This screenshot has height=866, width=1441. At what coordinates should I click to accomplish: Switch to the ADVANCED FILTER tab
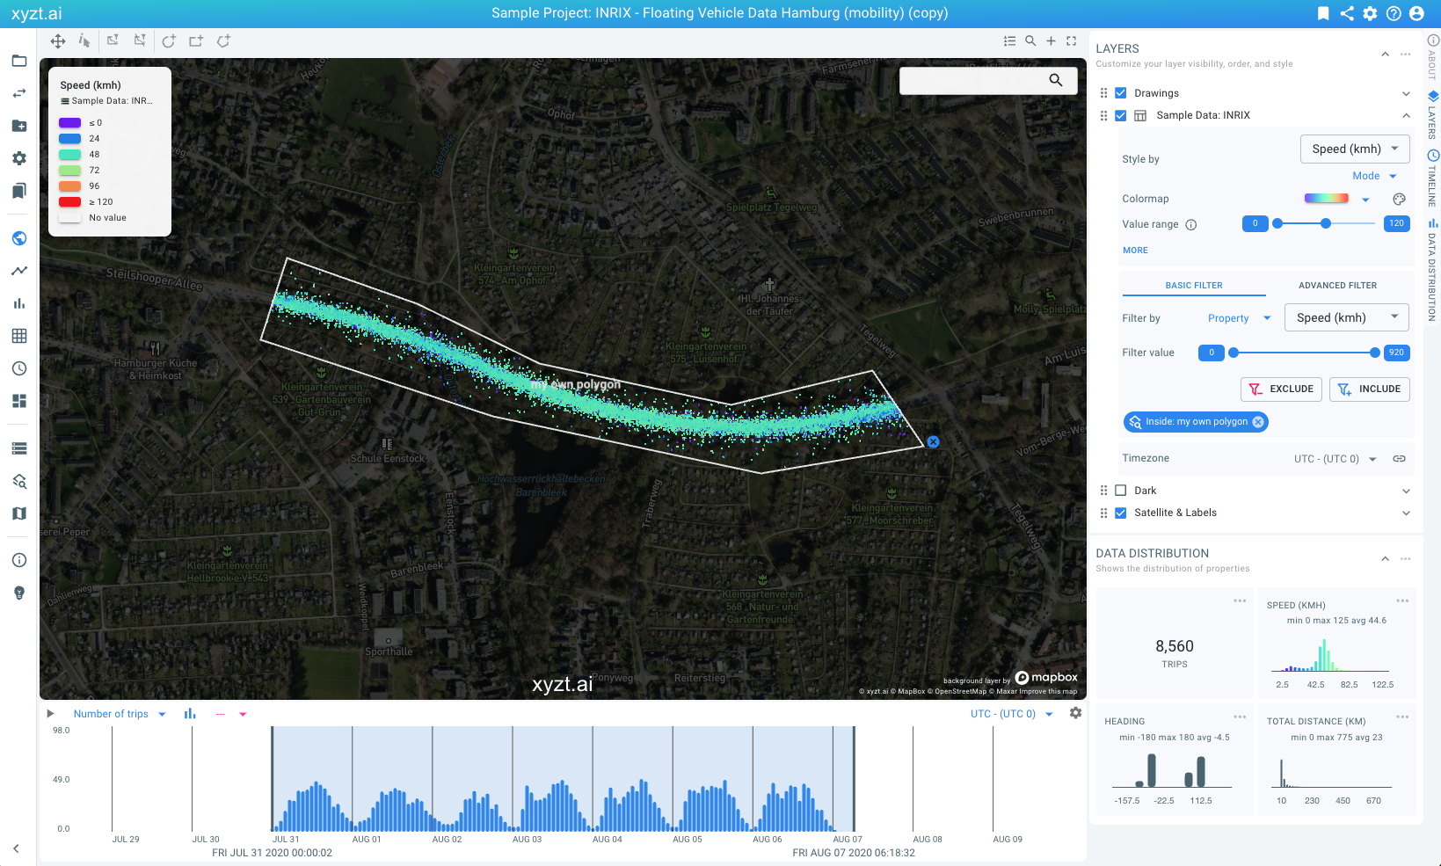(x=1337, y=285)
